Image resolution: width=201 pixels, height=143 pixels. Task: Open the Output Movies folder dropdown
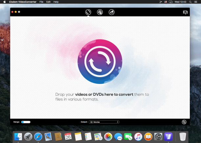point(104,122)
